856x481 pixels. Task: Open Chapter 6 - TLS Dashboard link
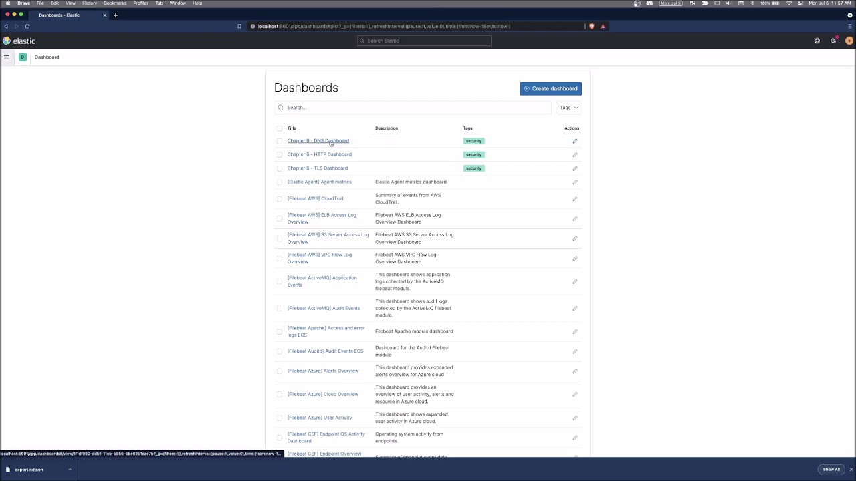[318, 168]
